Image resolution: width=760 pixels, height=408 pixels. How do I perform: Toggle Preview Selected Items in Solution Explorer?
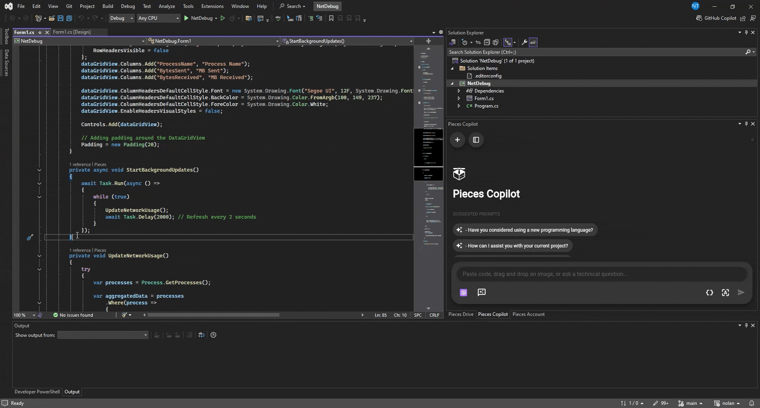533,42
